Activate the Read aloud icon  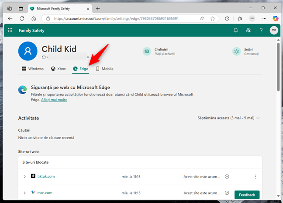click(x=202, y=18)
